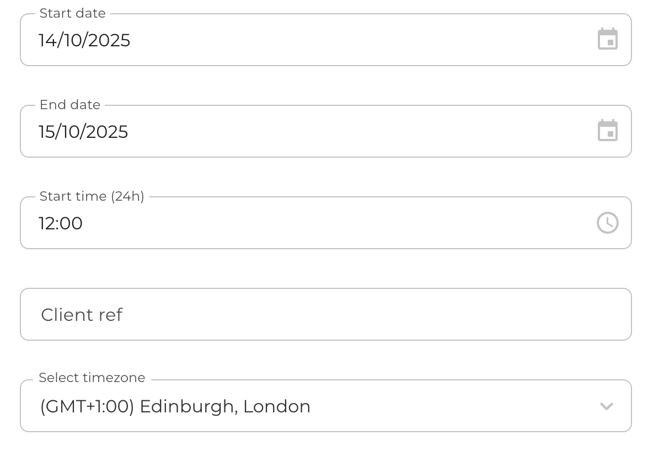
Task: Click the clock icon in Start time
Action: click(x=607, y=223)
